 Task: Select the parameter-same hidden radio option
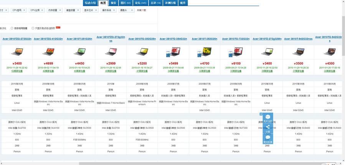coord(12,28)
